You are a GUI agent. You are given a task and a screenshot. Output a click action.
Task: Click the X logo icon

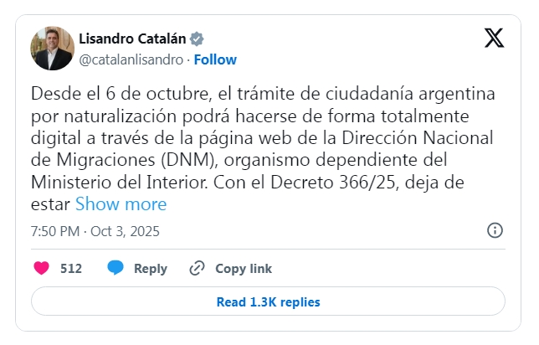pyautogui.click(x=495, y=38)
